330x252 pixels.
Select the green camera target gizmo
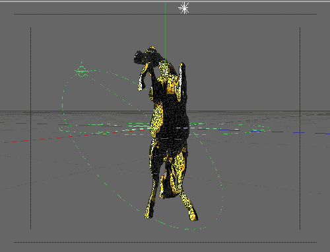point(82,71)
